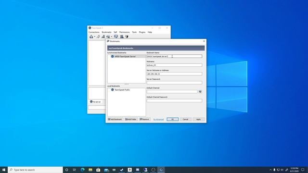Image resolution: width=308 pixels, height=173 pixels.
Task: Click the volume icon in the system tray
Action: (x=282, y=170)
